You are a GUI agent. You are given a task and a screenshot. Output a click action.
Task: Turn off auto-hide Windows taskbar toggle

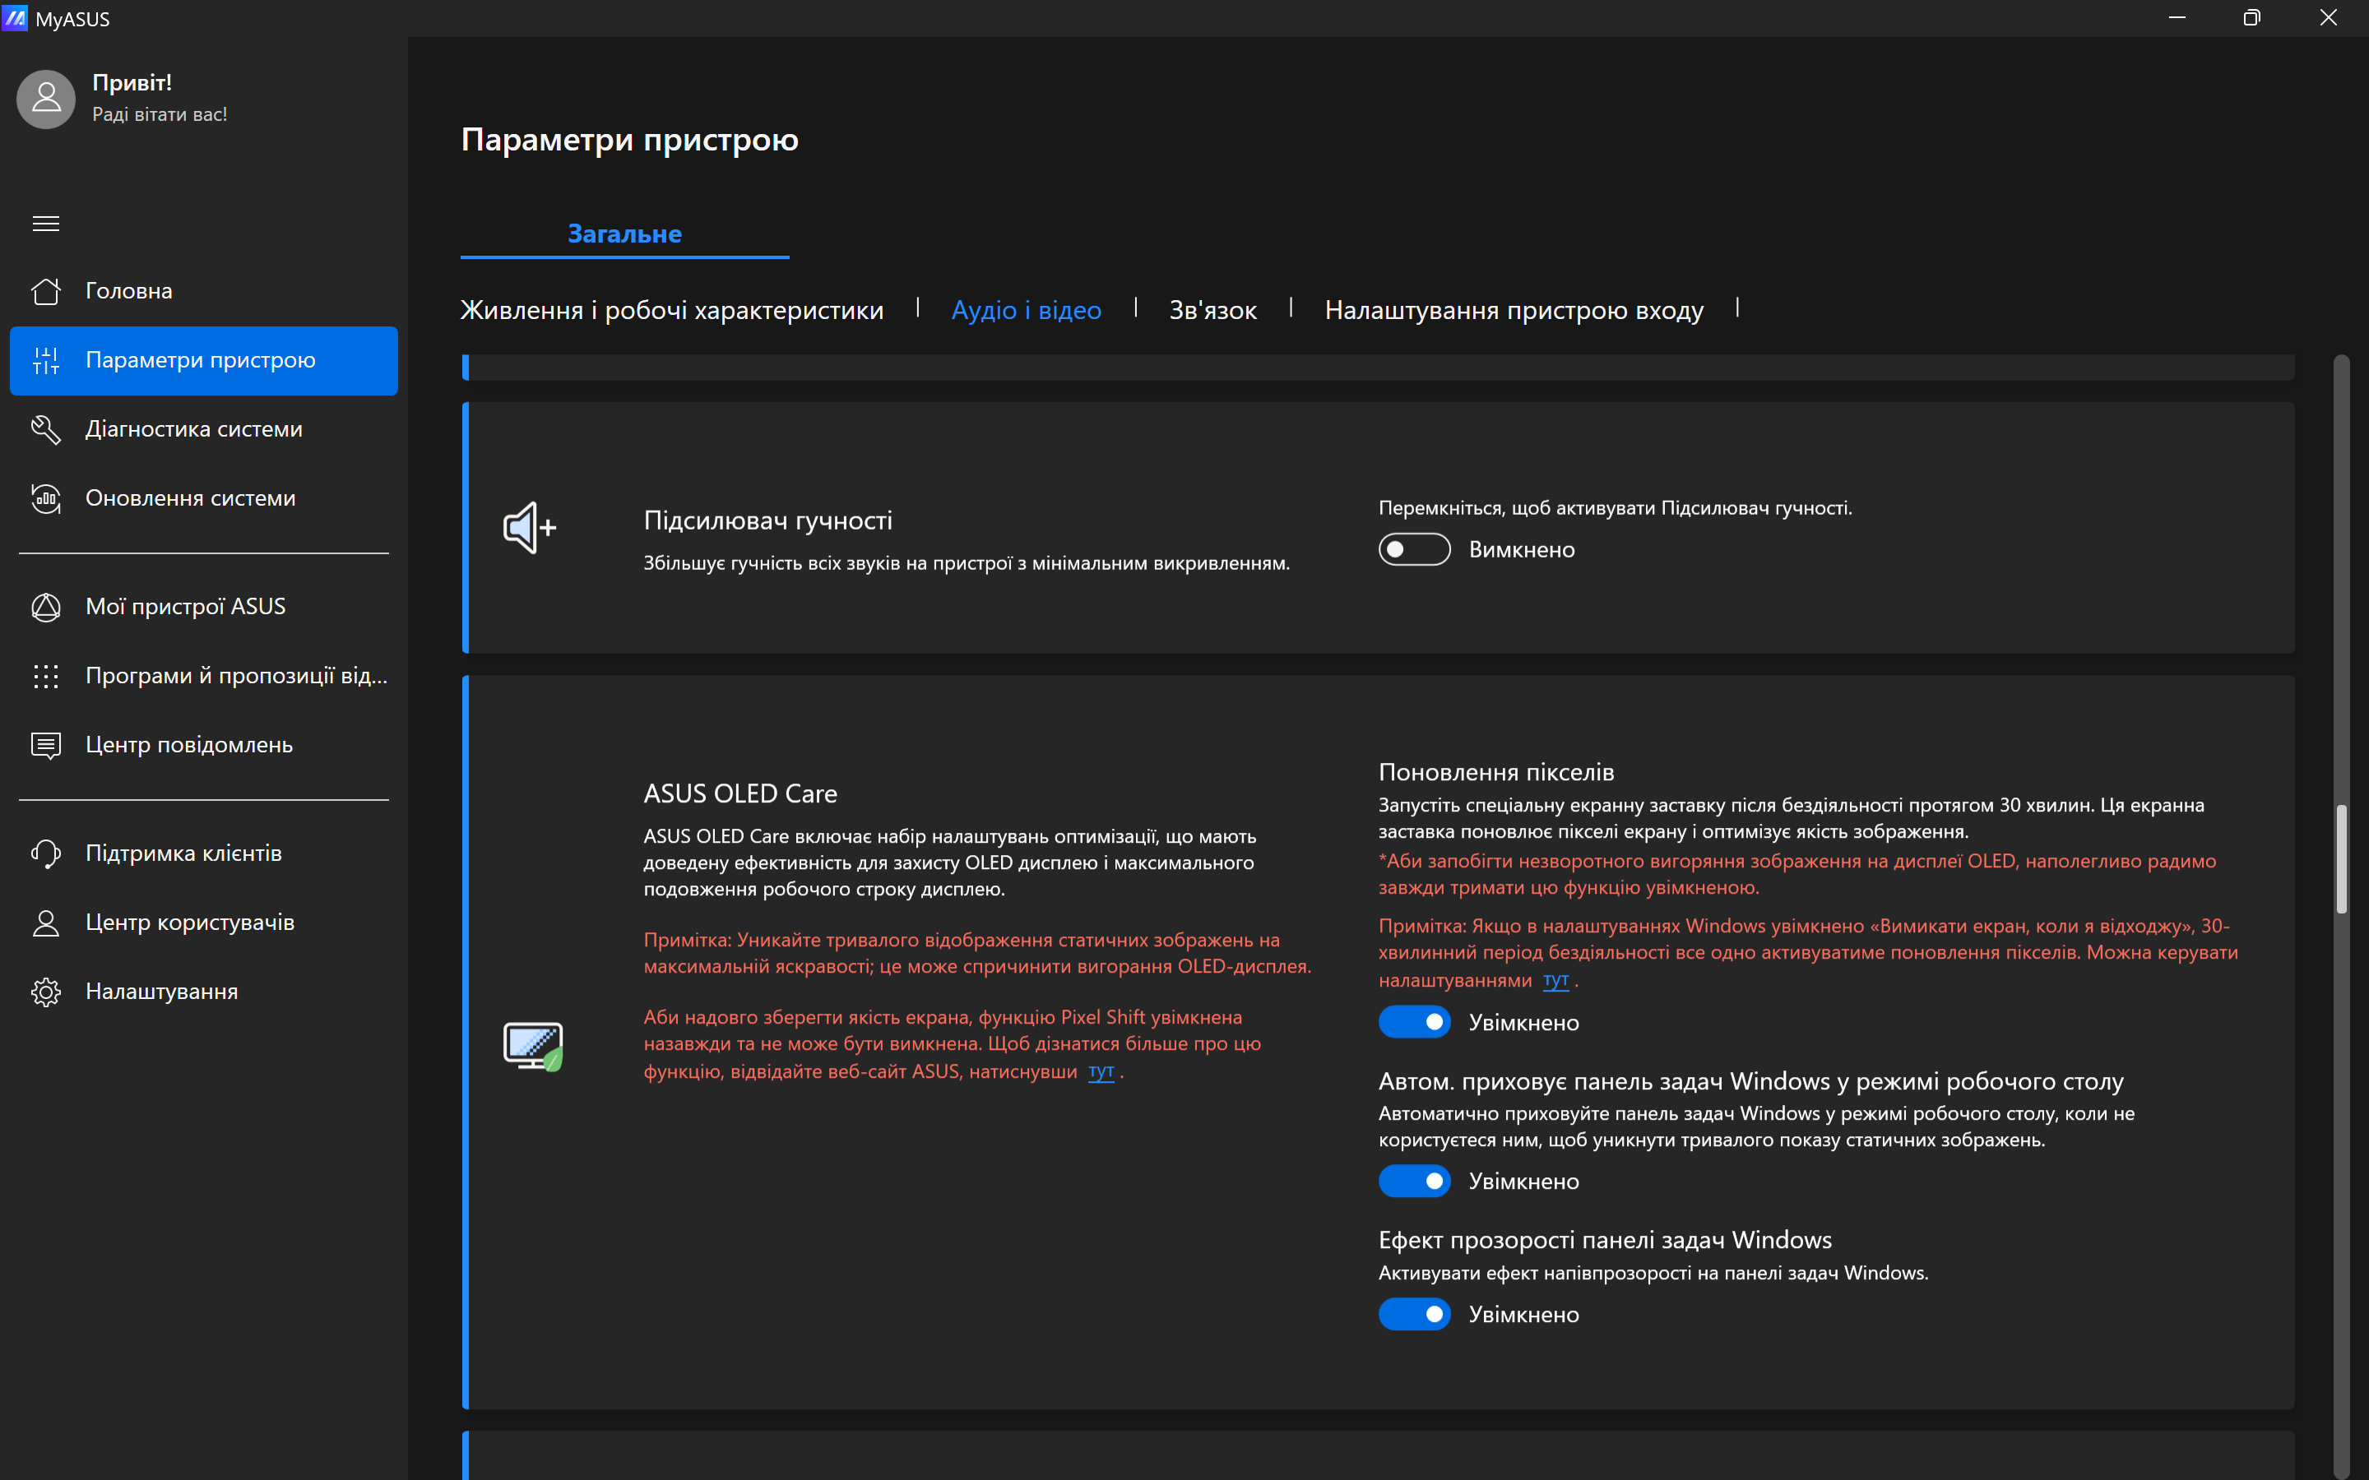pos(1413,1181)
